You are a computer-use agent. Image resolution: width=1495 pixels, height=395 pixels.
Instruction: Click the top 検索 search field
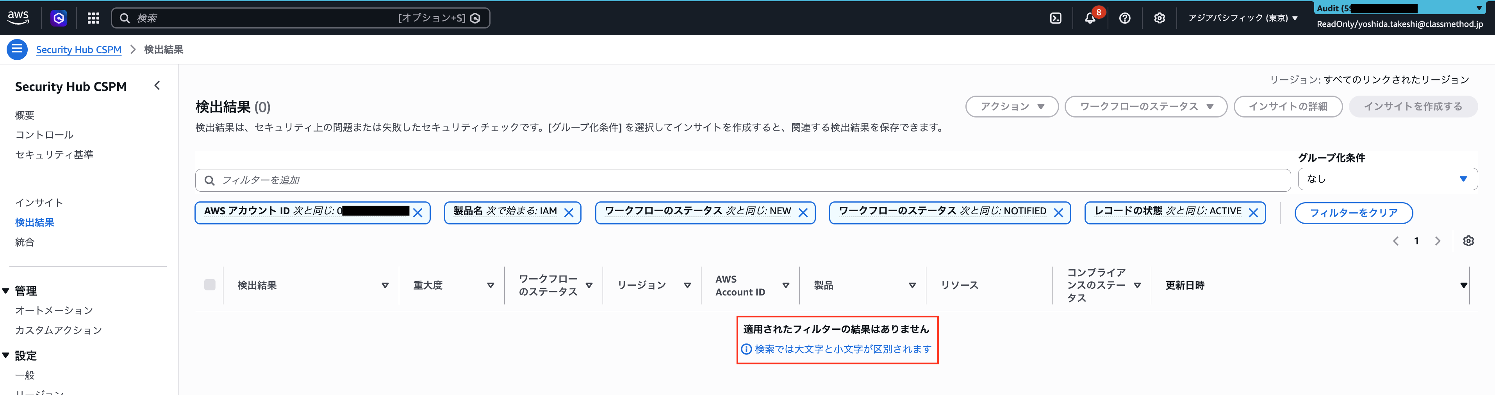tap(300, 18)
